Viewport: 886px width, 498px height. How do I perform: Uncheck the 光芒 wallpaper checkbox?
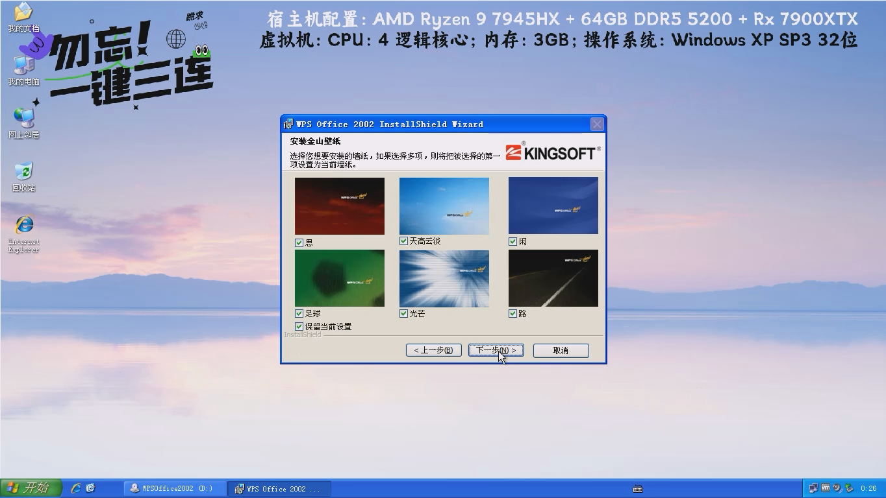coord(403,314)
